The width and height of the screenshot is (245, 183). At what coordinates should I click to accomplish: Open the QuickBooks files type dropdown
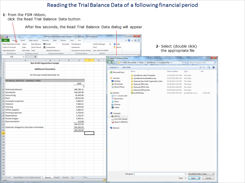(x=201, y=174)
